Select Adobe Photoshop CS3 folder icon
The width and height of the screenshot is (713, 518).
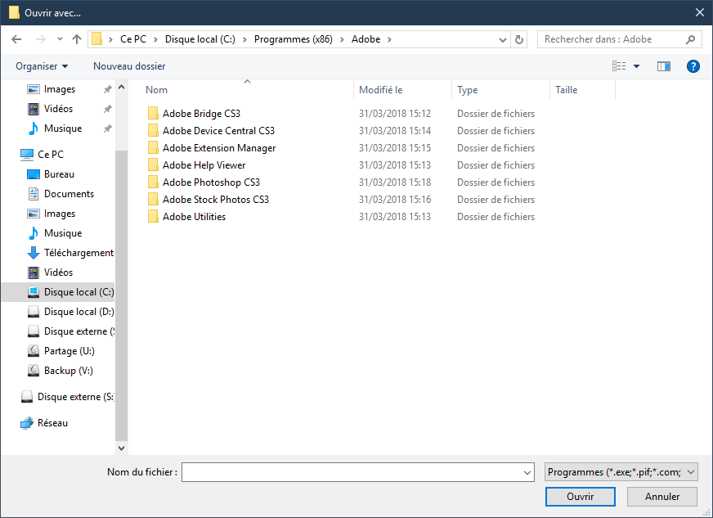(x=153, y=182)
